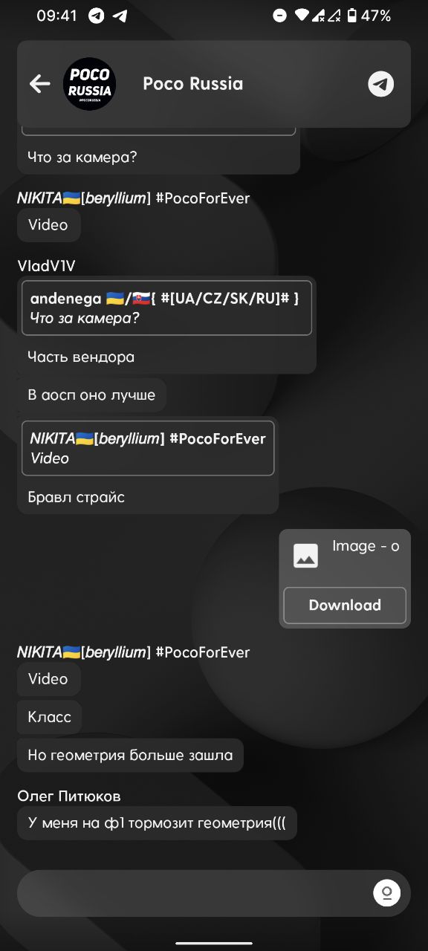This screenshot has height=951, width=428.
Task: Open Олег Питюков sender name
Action: click(x=69, y=796)
